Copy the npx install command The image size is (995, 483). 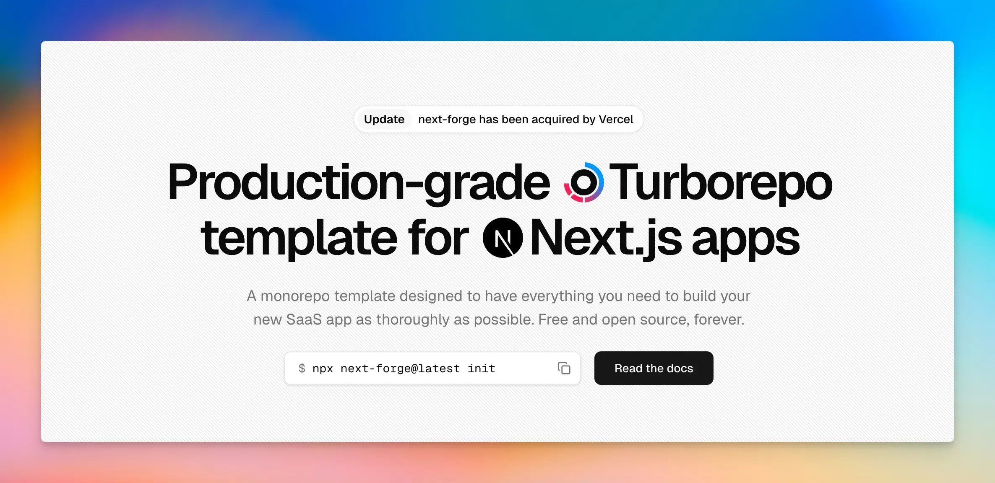coord(564,368)
